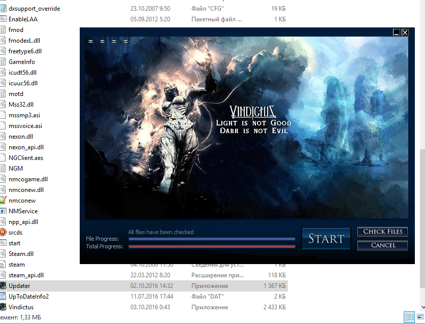Click date 02.10.2016 14:32 of Updater

[151, 286]
